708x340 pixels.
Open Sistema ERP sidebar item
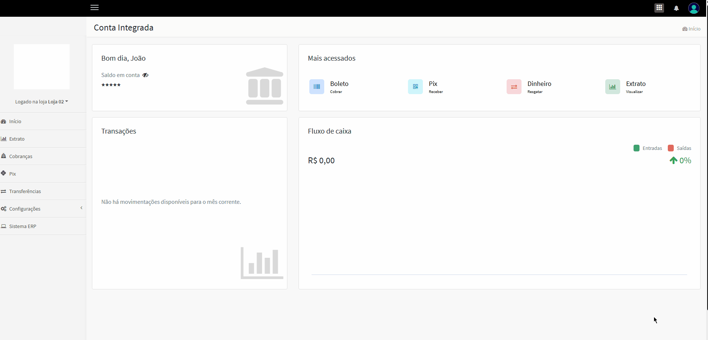point(23,226)
